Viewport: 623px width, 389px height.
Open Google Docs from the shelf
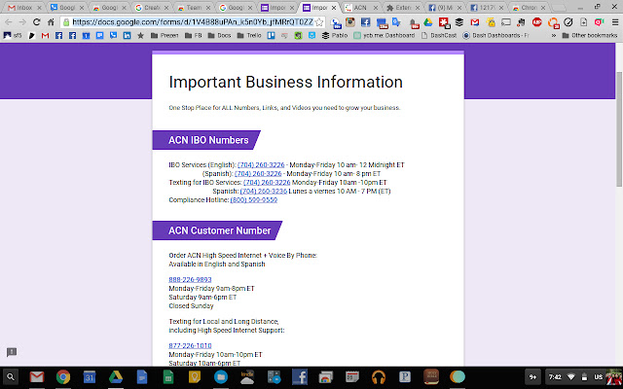142,376
